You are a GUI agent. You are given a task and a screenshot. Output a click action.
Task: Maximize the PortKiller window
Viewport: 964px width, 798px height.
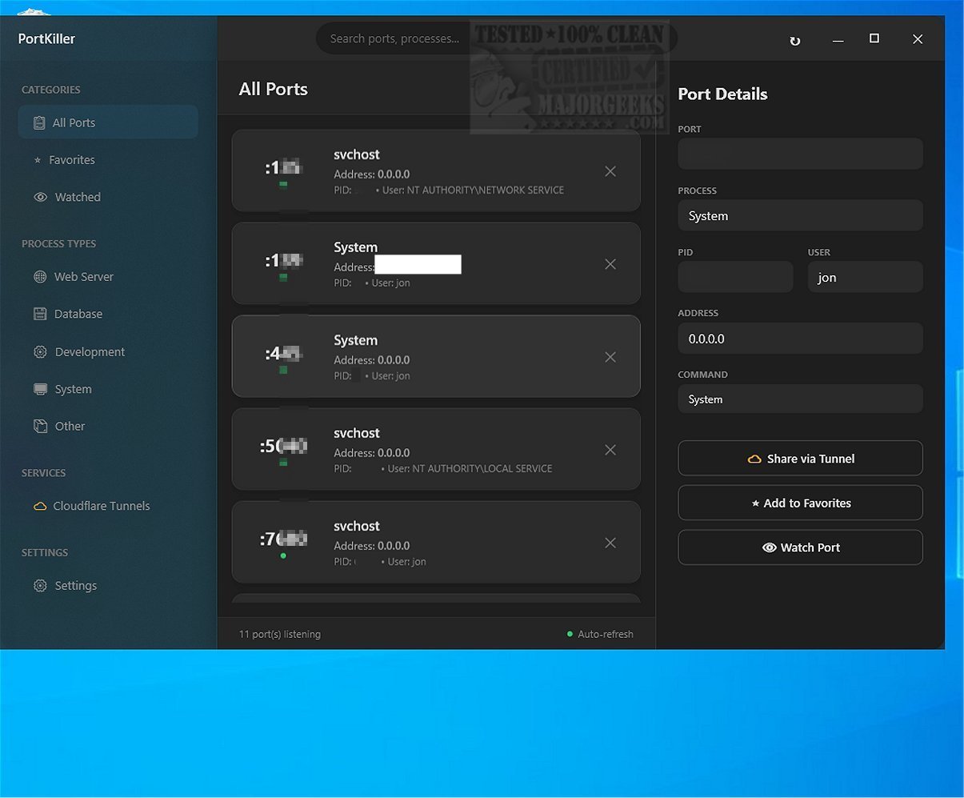874,39
